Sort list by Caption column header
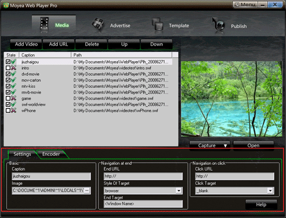Viewport: 286px width, 218px height. pyautogui.click(x=45, y=55)
